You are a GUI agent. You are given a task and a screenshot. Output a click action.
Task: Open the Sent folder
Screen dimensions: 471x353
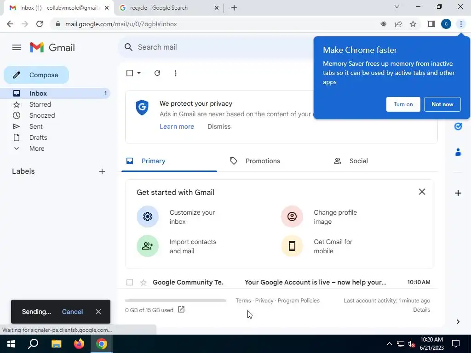[x=36, y=127]
